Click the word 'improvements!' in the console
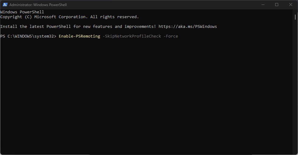Viewport: 298px width, 155px height. click(140, 26)
